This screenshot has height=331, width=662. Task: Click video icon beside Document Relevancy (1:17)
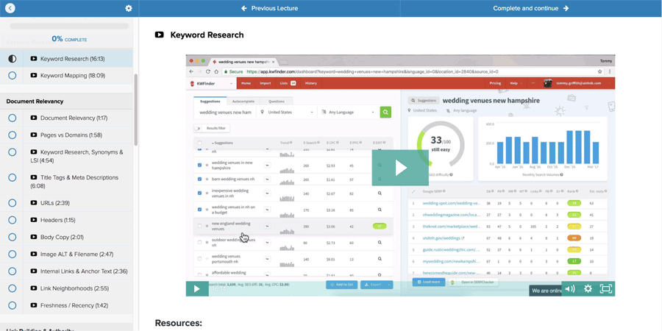34,118
